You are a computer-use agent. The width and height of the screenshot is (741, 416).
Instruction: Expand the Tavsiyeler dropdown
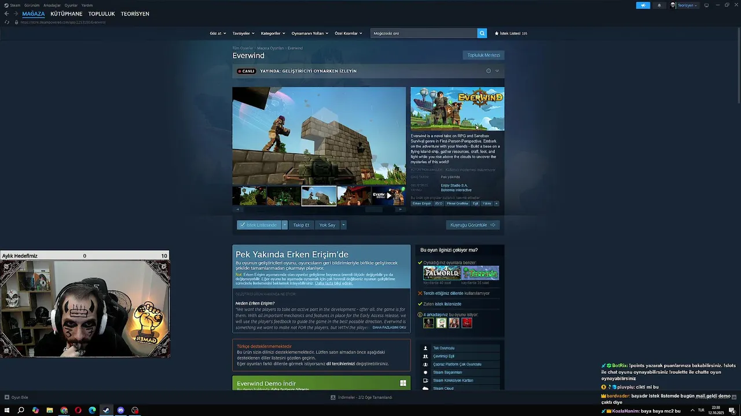point(243,34)
